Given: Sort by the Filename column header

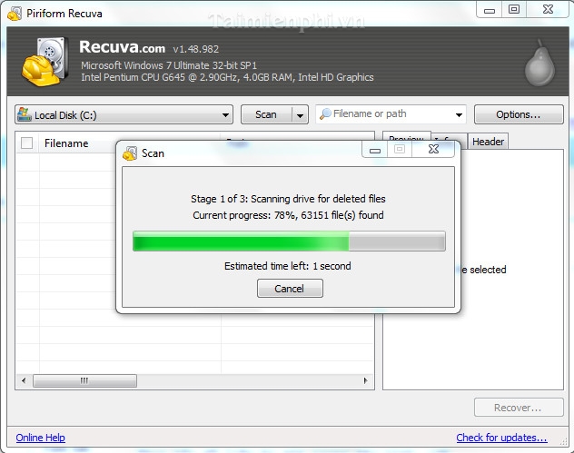Looking at the screenshot, I should [x=66, y=143].
